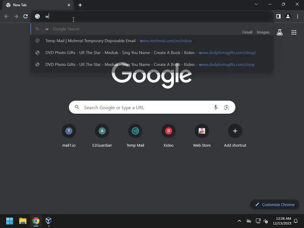Screen dimensions: 304x228
Task: Open the Search Labs flask icon
Action: [x=280, y=32]
